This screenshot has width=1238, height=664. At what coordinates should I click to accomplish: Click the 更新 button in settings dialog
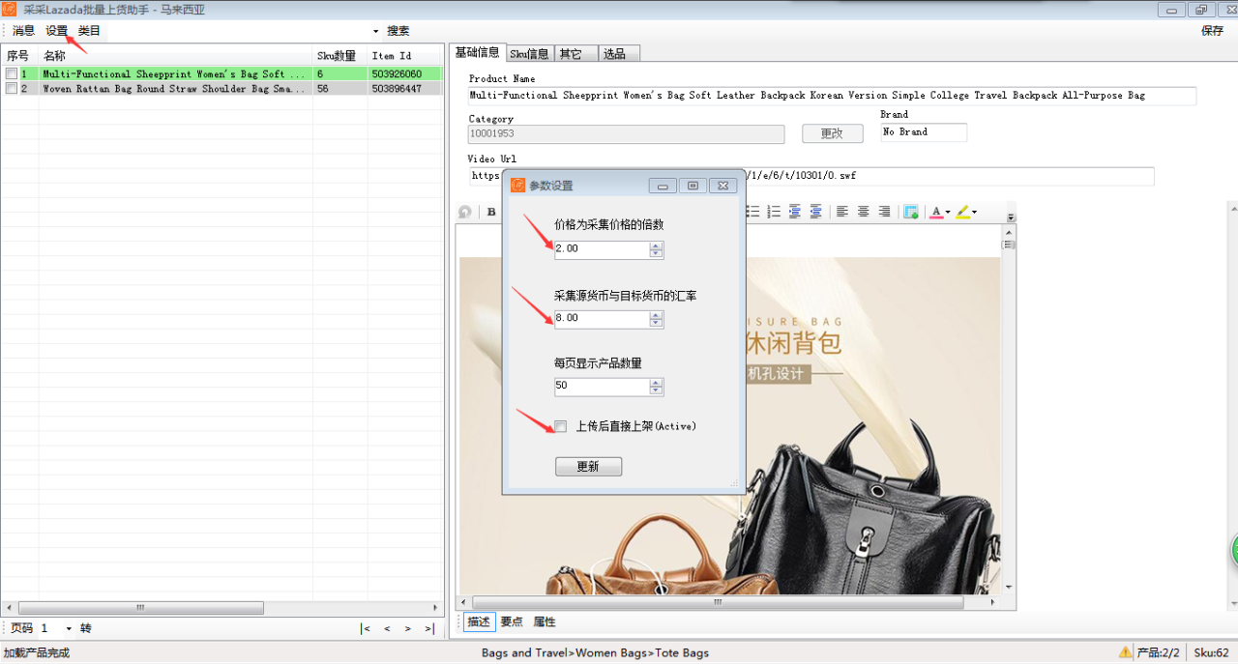(588, 467)
